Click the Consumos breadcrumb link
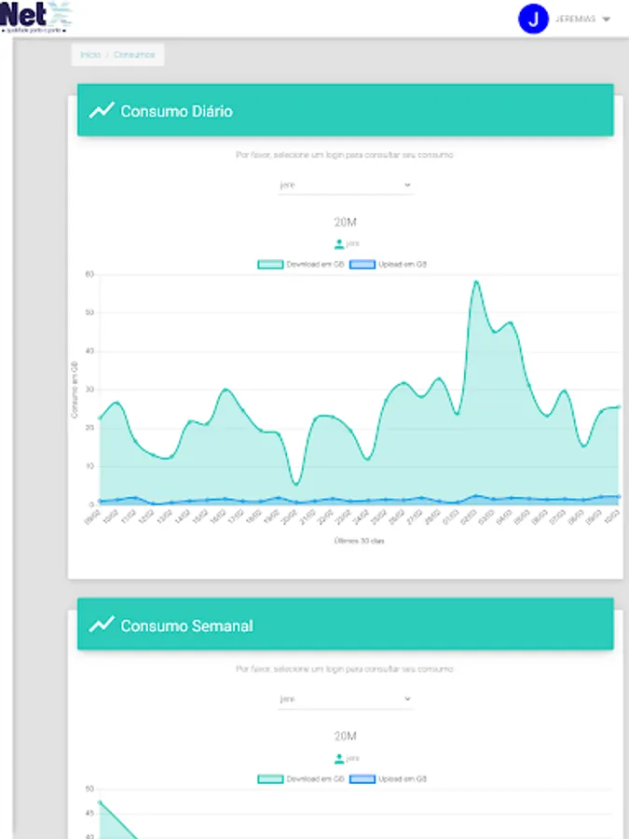This screenshot has height=839, width=629. [x=134, y=55]
